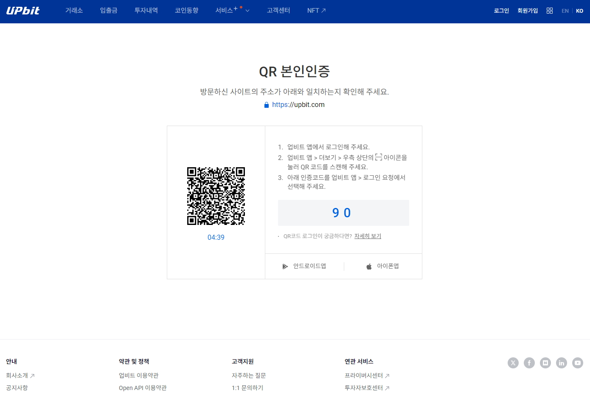
Task: Go to 투자내역 page
Action: (146, 10)
